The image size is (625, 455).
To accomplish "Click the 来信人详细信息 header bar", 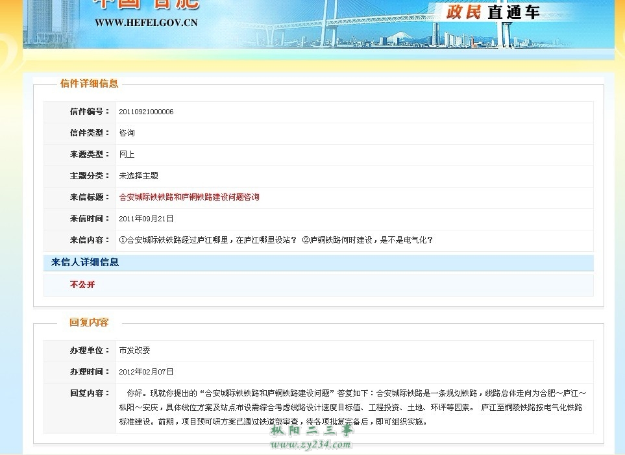I will pyautogui.click(x=319, y=262).
